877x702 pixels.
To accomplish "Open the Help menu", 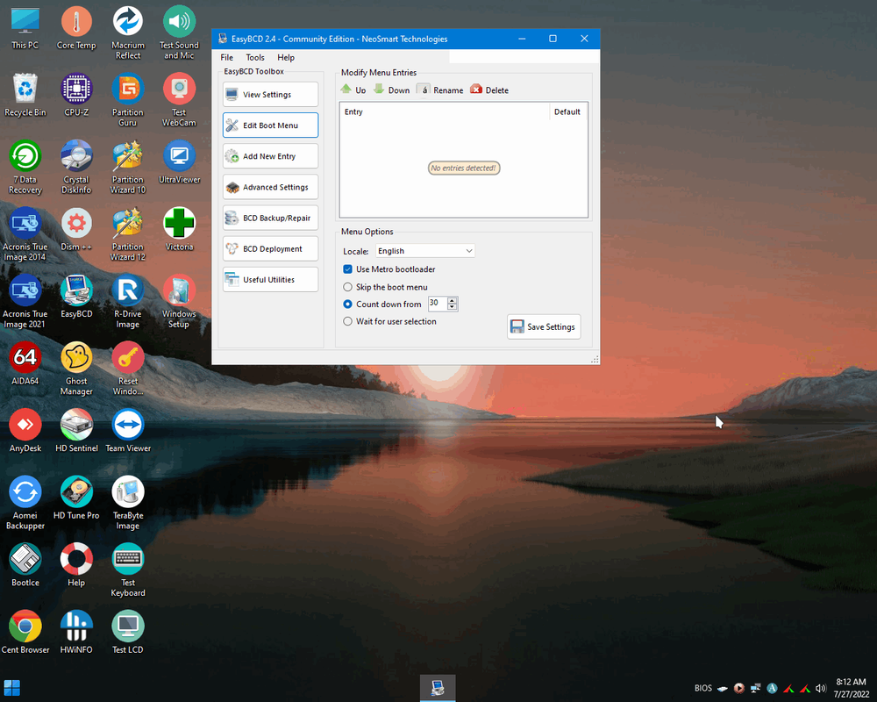I will [286, 57].
